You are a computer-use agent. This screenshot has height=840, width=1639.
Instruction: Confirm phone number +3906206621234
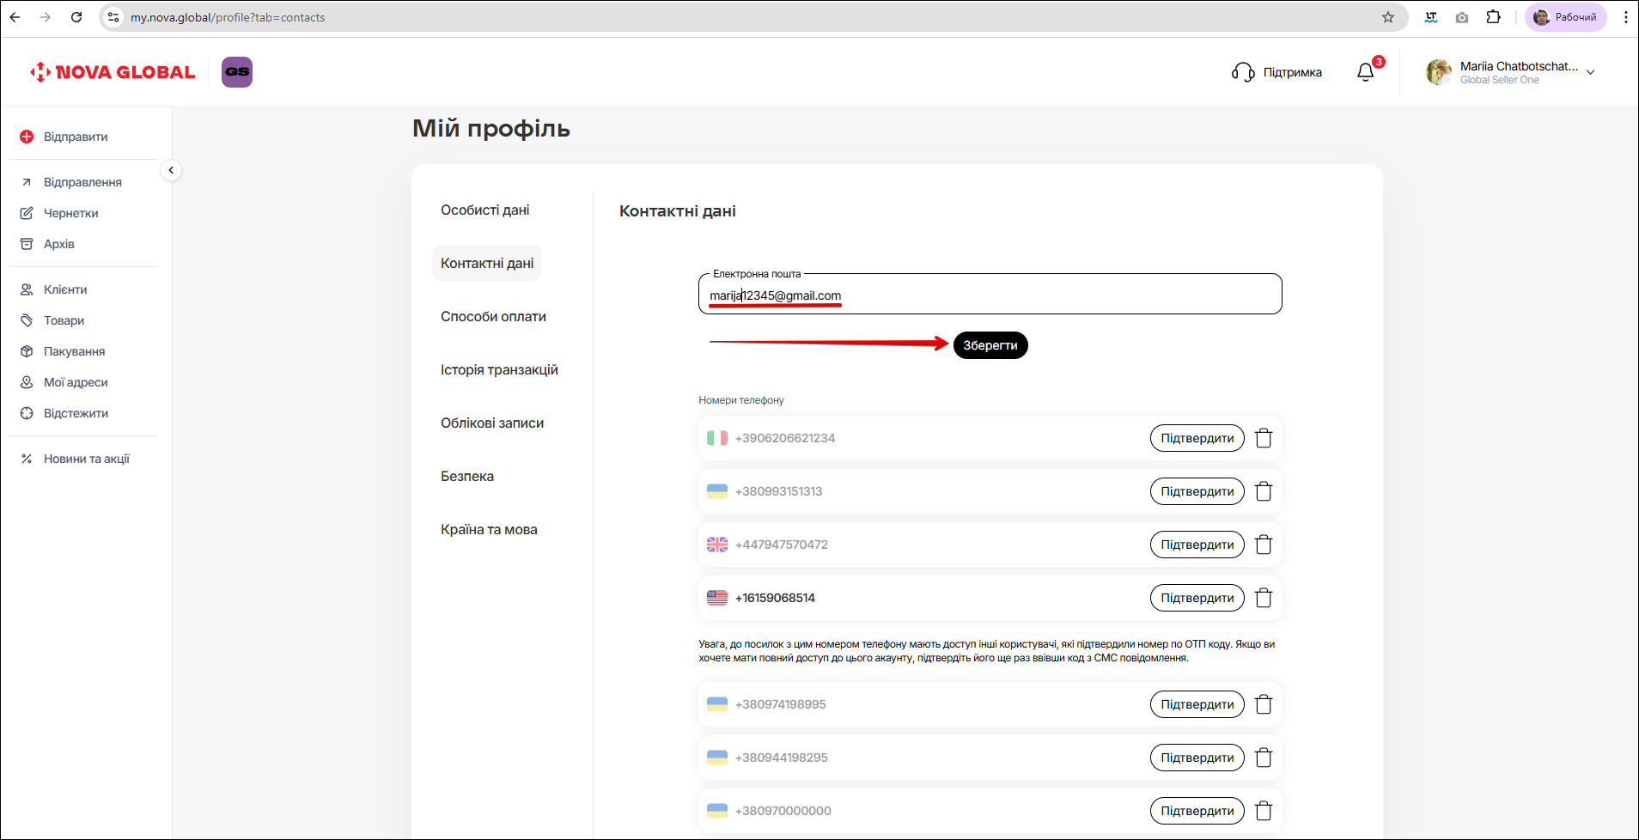coord(1197,438)
